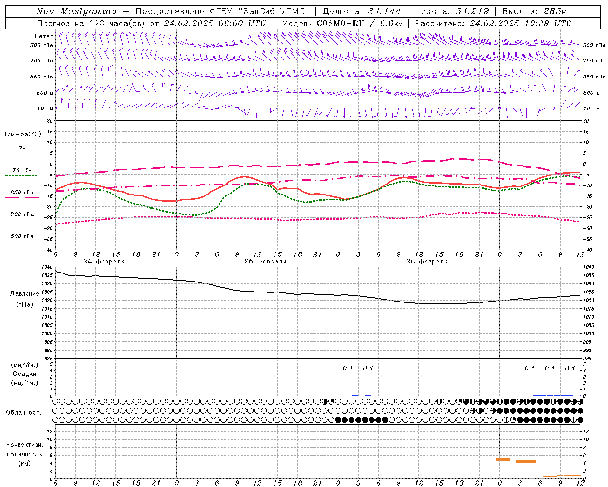Screen dimensions: 608x487
Task: Click the 500 гПа temperature legend entry
Action: [x=22, y=236]
